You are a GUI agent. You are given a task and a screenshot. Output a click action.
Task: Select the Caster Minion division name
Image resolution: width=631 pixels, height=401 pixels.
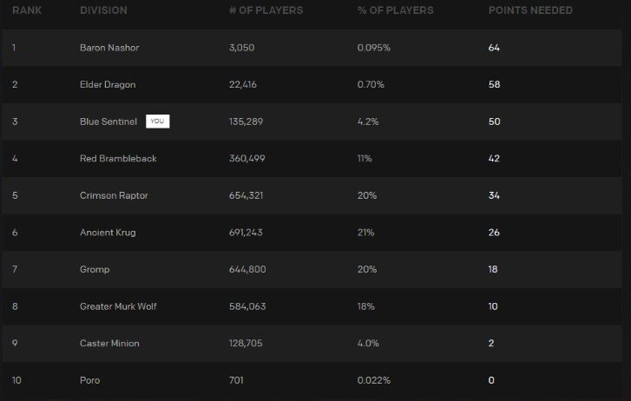(109, 344)
